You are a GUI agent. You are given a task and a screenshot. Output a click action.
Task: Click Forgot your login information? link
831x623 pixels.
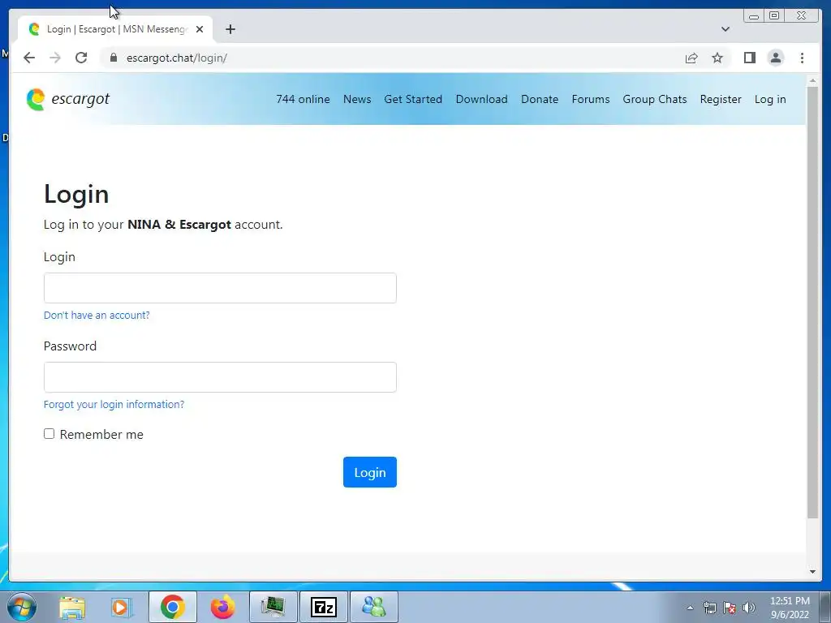point(114,404)
